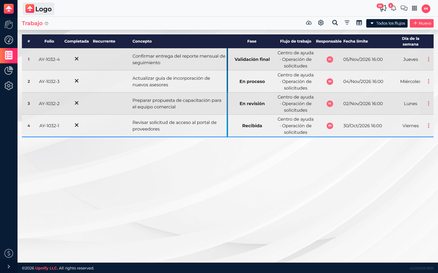This screenshot has width=438, height=273.
Task: Open the three-dot menu for the Miércoles row
Action: 428,81
